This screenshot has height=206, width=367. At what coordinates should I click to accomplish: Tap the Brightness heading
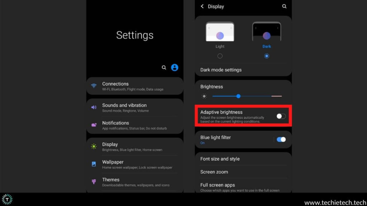pos(211,87)
